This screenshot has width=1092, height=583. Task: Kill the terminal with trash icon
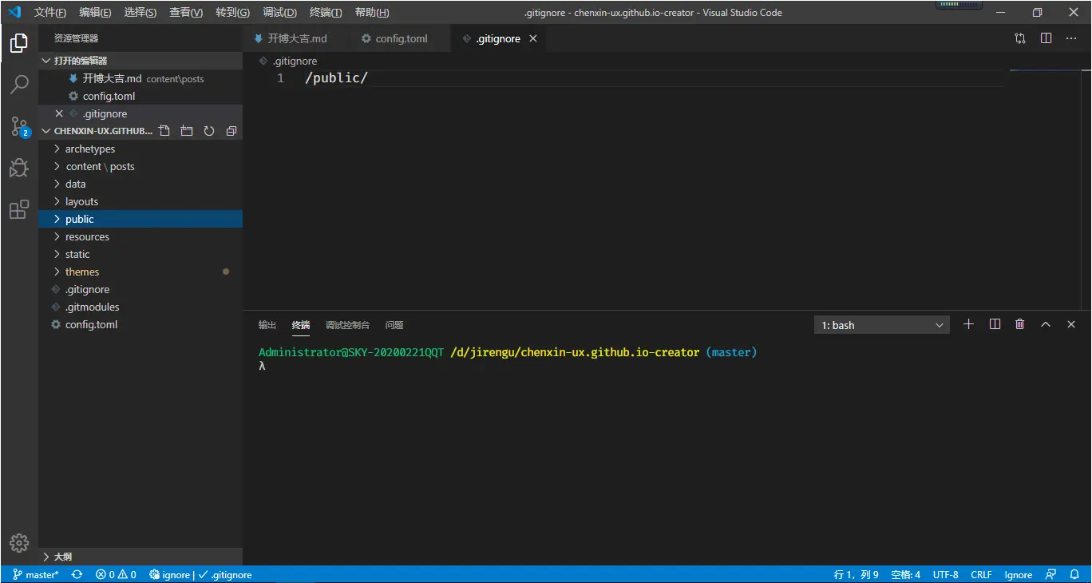tap(1019, 324)
